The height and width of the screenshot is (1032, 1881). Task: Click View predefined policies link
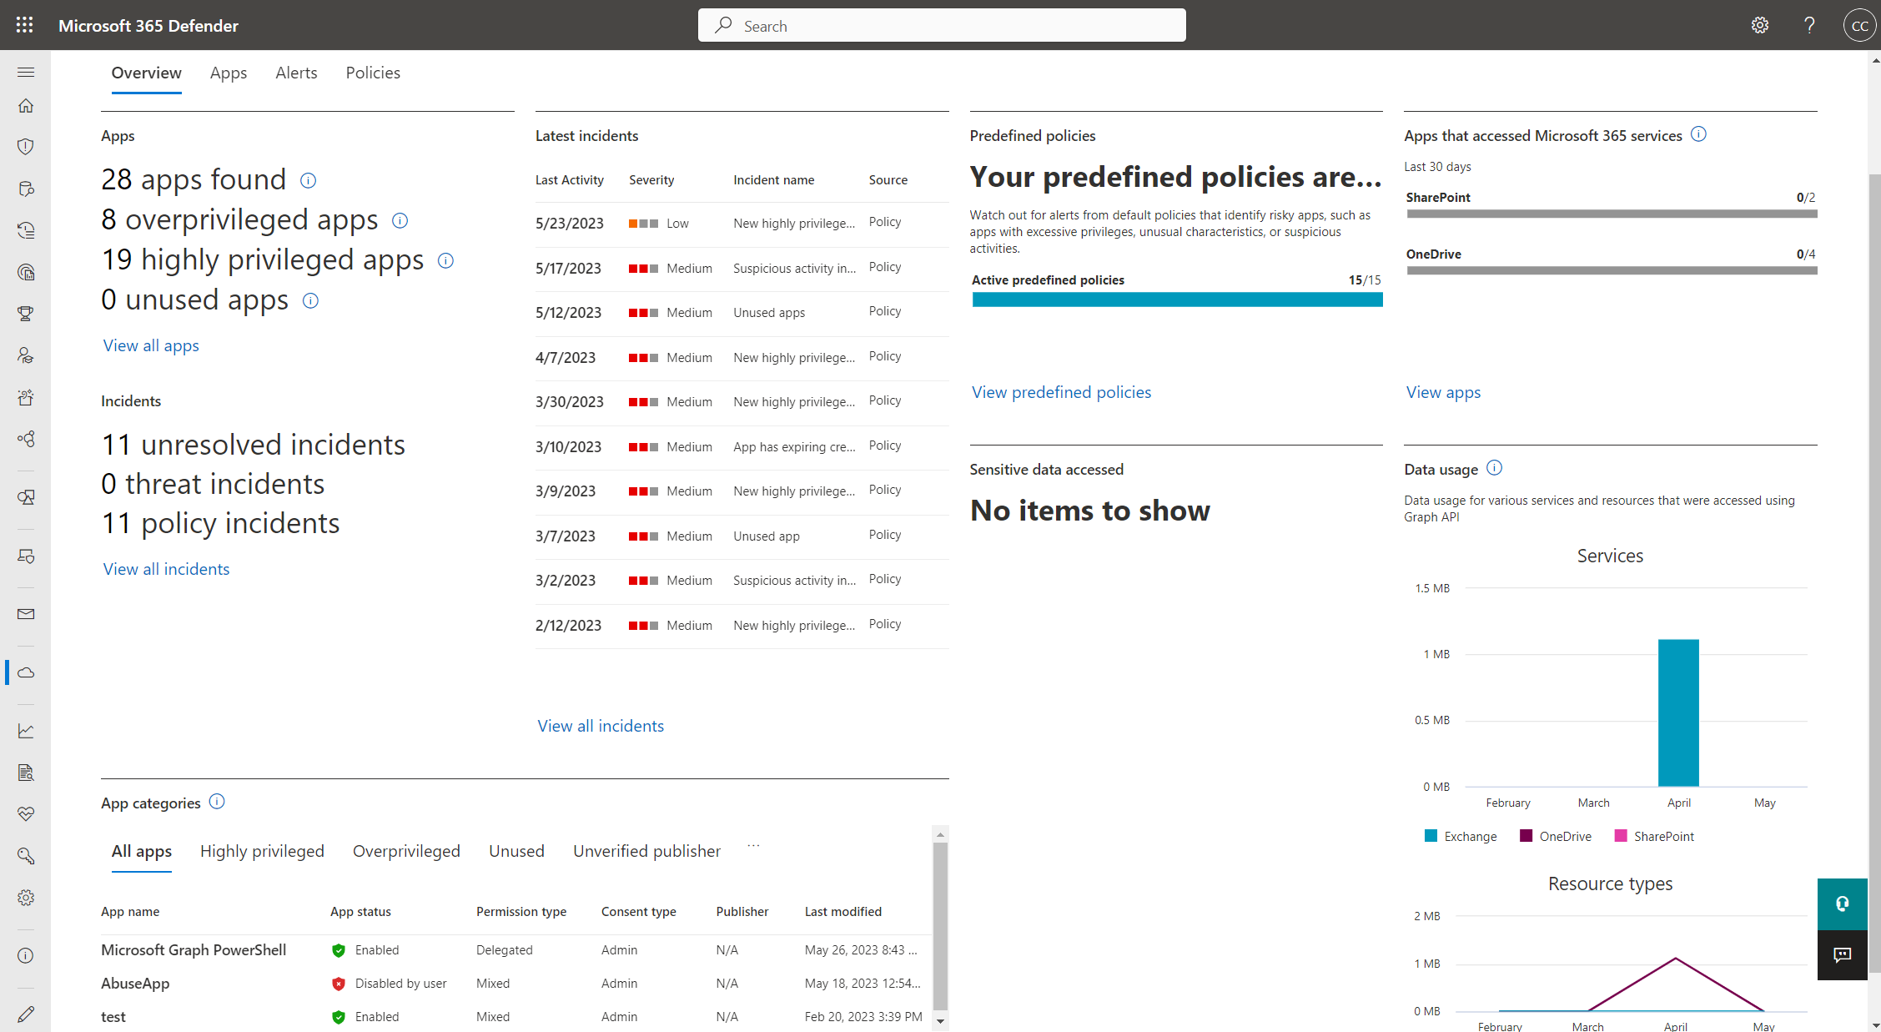(1061, 392)
